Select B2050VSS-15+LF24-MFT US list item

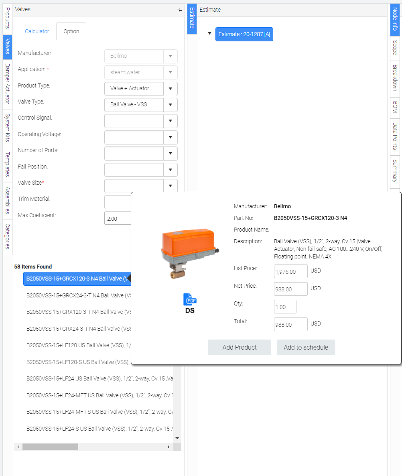click(99, 395)
